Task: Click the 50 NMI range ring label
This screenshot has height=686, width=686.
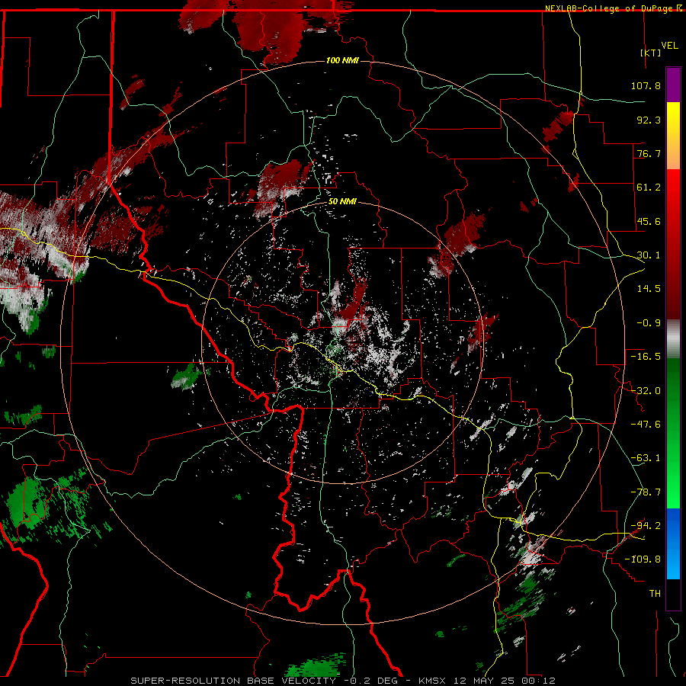Action: (x=342, y=202)
